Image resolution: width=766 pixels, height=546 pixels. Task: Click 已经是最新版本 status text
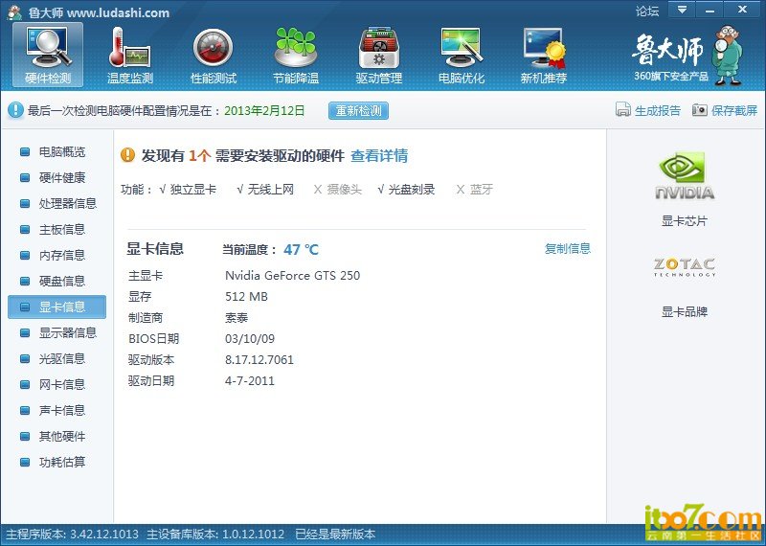[x=335, y=535]
